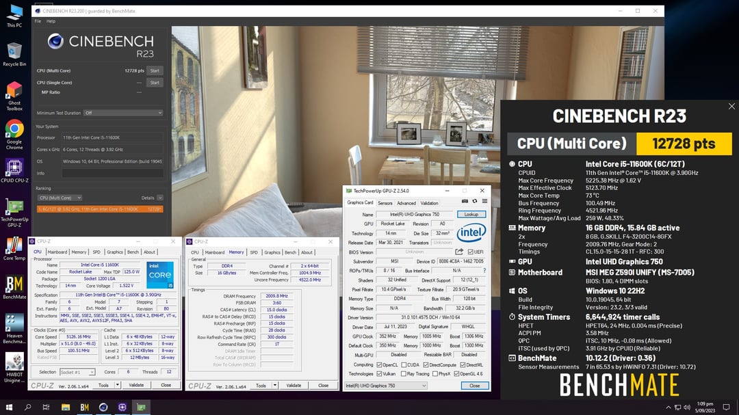Click GPU-Z screenshot camera icon
Screen dimensions: 739x415
click(465, 201)
